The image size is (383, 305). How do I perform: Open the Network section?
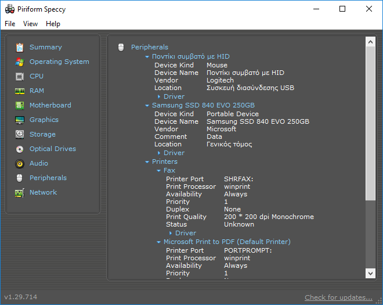44,192
